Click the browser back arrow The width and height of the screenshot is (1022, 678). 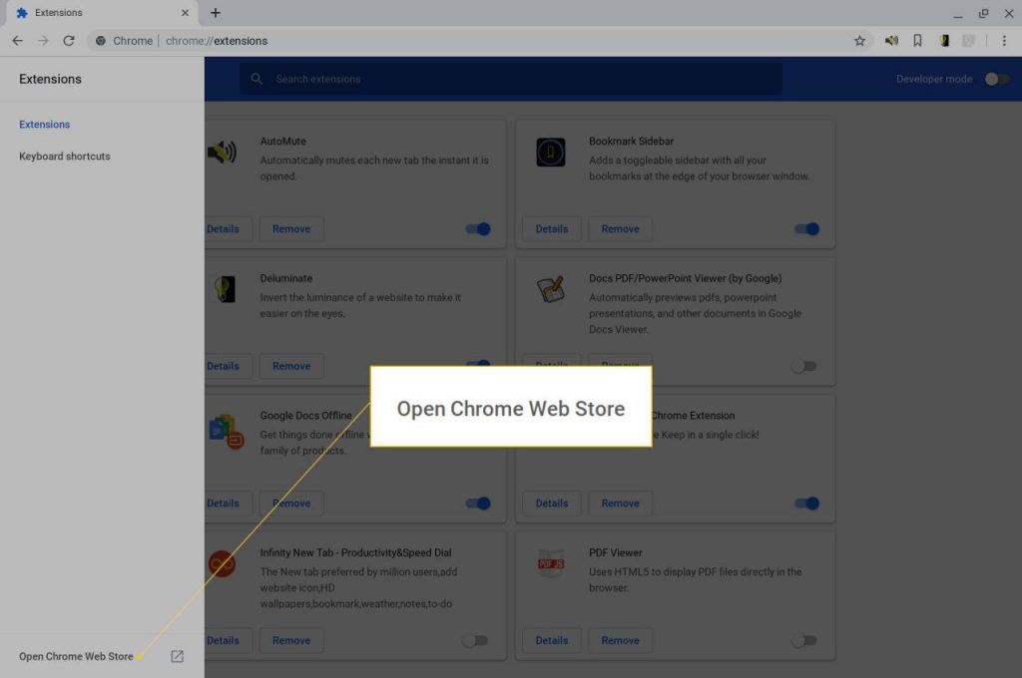[x=18, y=40]
